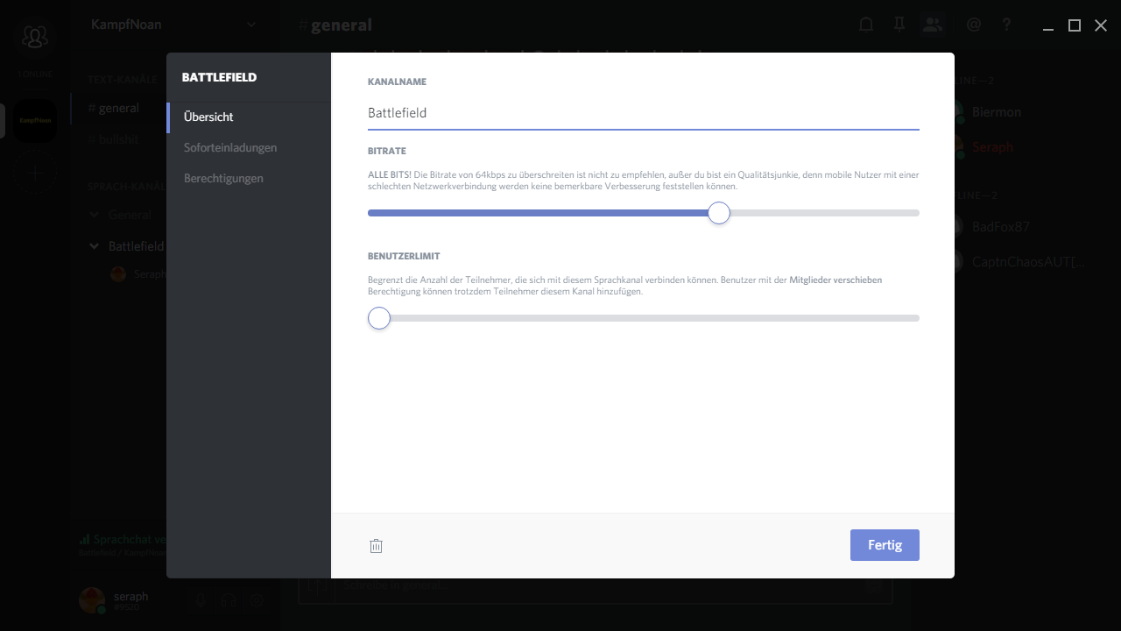
Task: Click the Fertig button
Action: pos(885,545)
